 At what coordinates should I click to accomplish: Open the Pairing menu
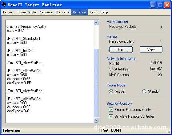63,12
